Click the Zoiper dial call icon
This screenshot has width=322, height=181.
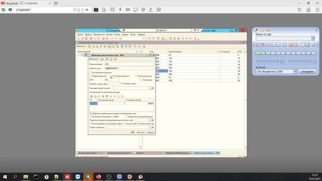258,45
